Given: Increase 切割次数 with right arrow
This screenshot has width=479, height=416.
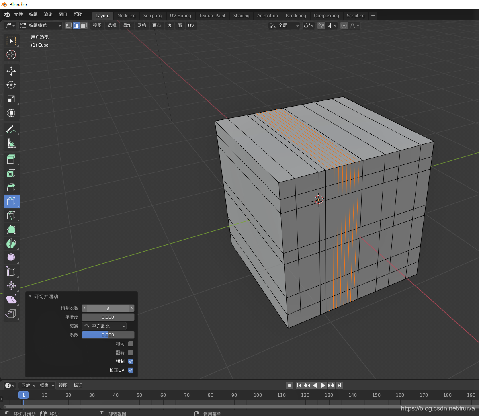Looking at the screenshot, I should (x=132, y=308).
